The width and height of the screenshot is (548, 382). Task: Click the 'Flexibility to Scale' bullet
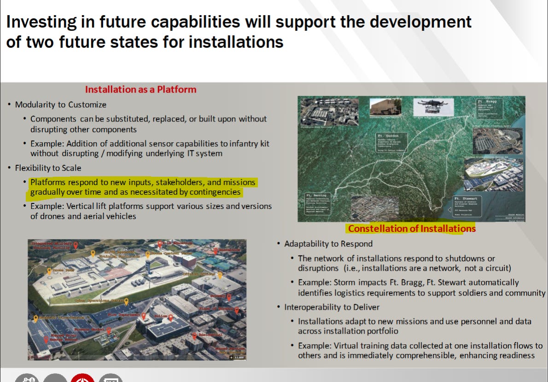coord(48,168)
